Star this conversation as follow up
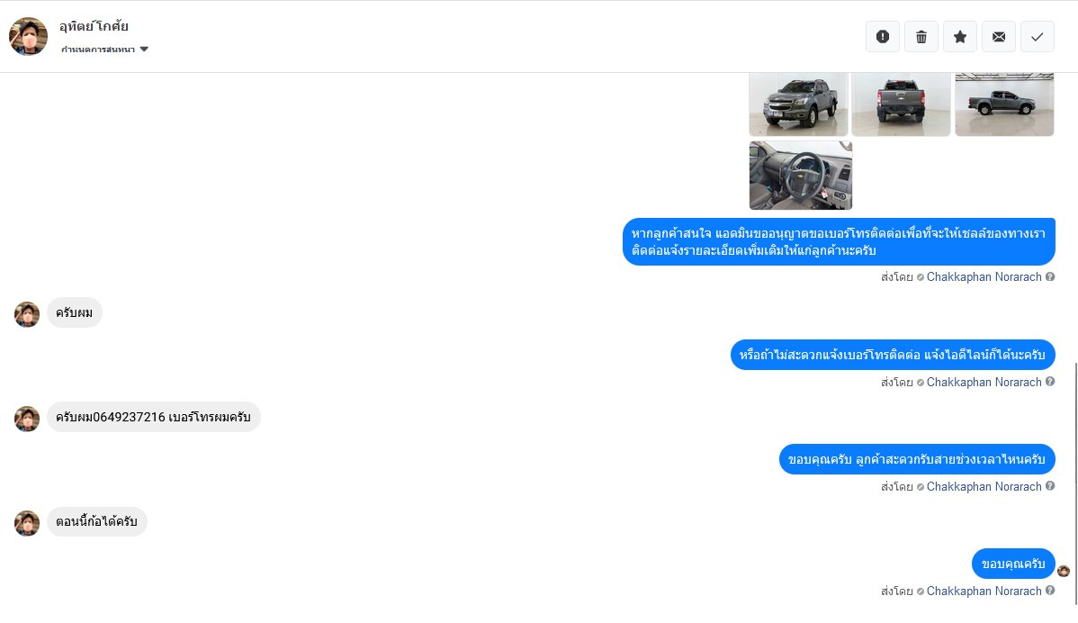Viewport: 1078px width, 623px height. pyautogui.click(x=960, y=36)
